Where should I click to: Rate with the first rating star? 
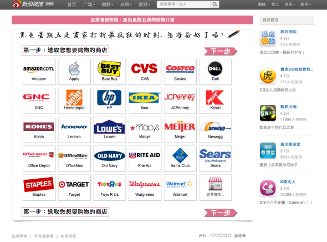click(213, 235)
